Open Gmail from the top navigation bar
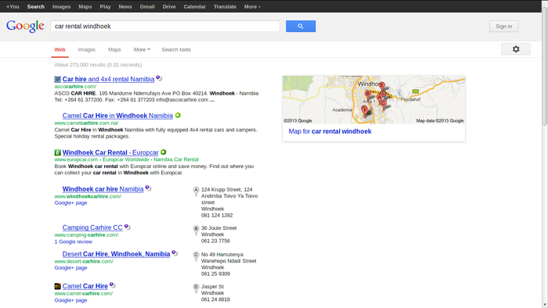The height and width of the screenshot is (308, 548). (147, 6)
